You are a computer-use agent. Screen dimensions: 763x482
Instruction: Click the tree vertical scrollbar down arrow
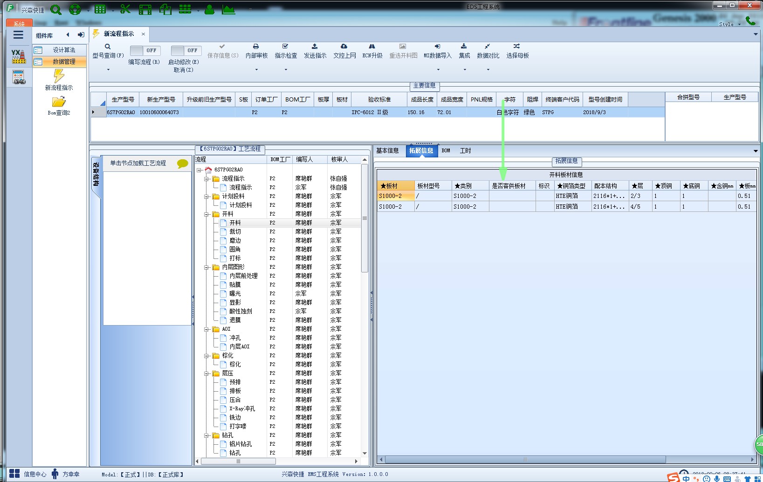tap(364, 453)
